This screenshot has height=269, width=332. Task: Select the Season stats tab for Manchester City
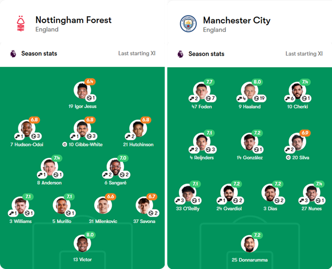click(x=206, y=53)
